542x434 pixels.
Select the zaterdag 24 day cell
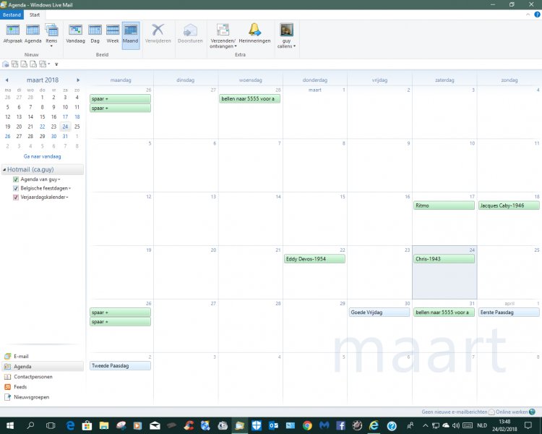coord(444,273)
